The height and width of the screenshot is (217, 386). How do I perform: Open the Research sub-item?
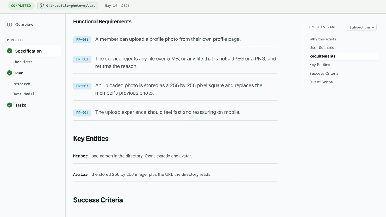click(21, 84)
